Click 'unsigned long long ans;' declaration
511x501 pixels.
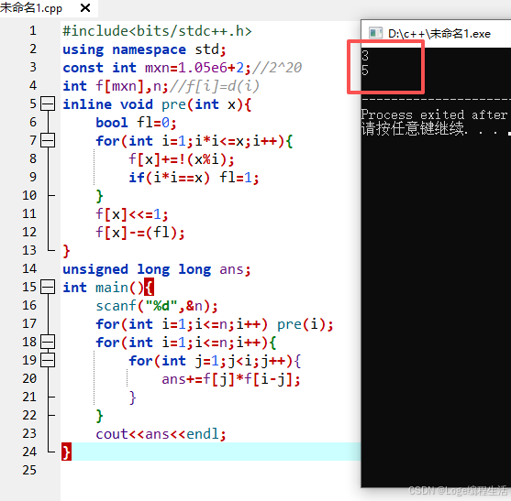(157, 269)
